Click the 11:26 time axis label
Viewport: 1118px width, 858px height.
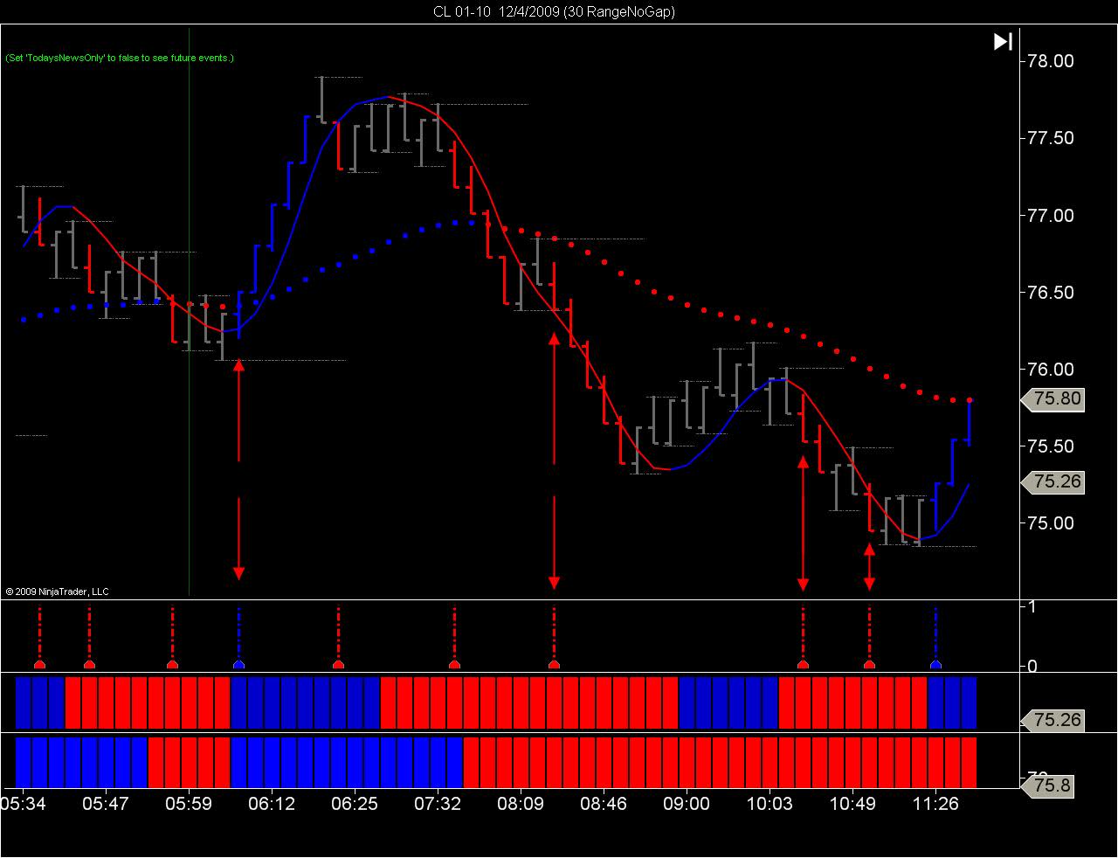click(x=935, y=803)
